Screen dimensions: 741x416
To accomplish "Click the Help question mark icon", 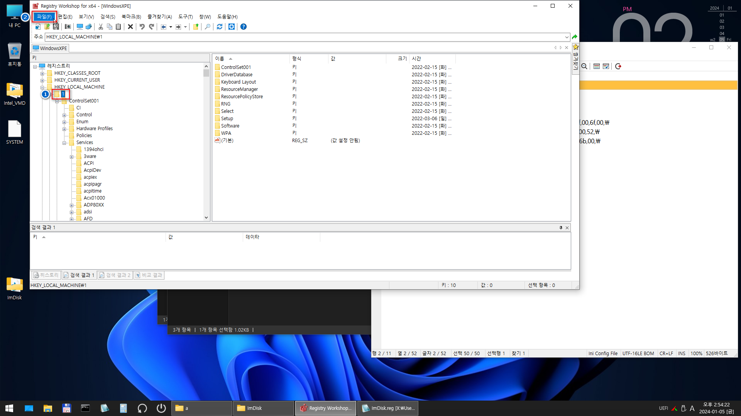I will click(x=244, y=27).
